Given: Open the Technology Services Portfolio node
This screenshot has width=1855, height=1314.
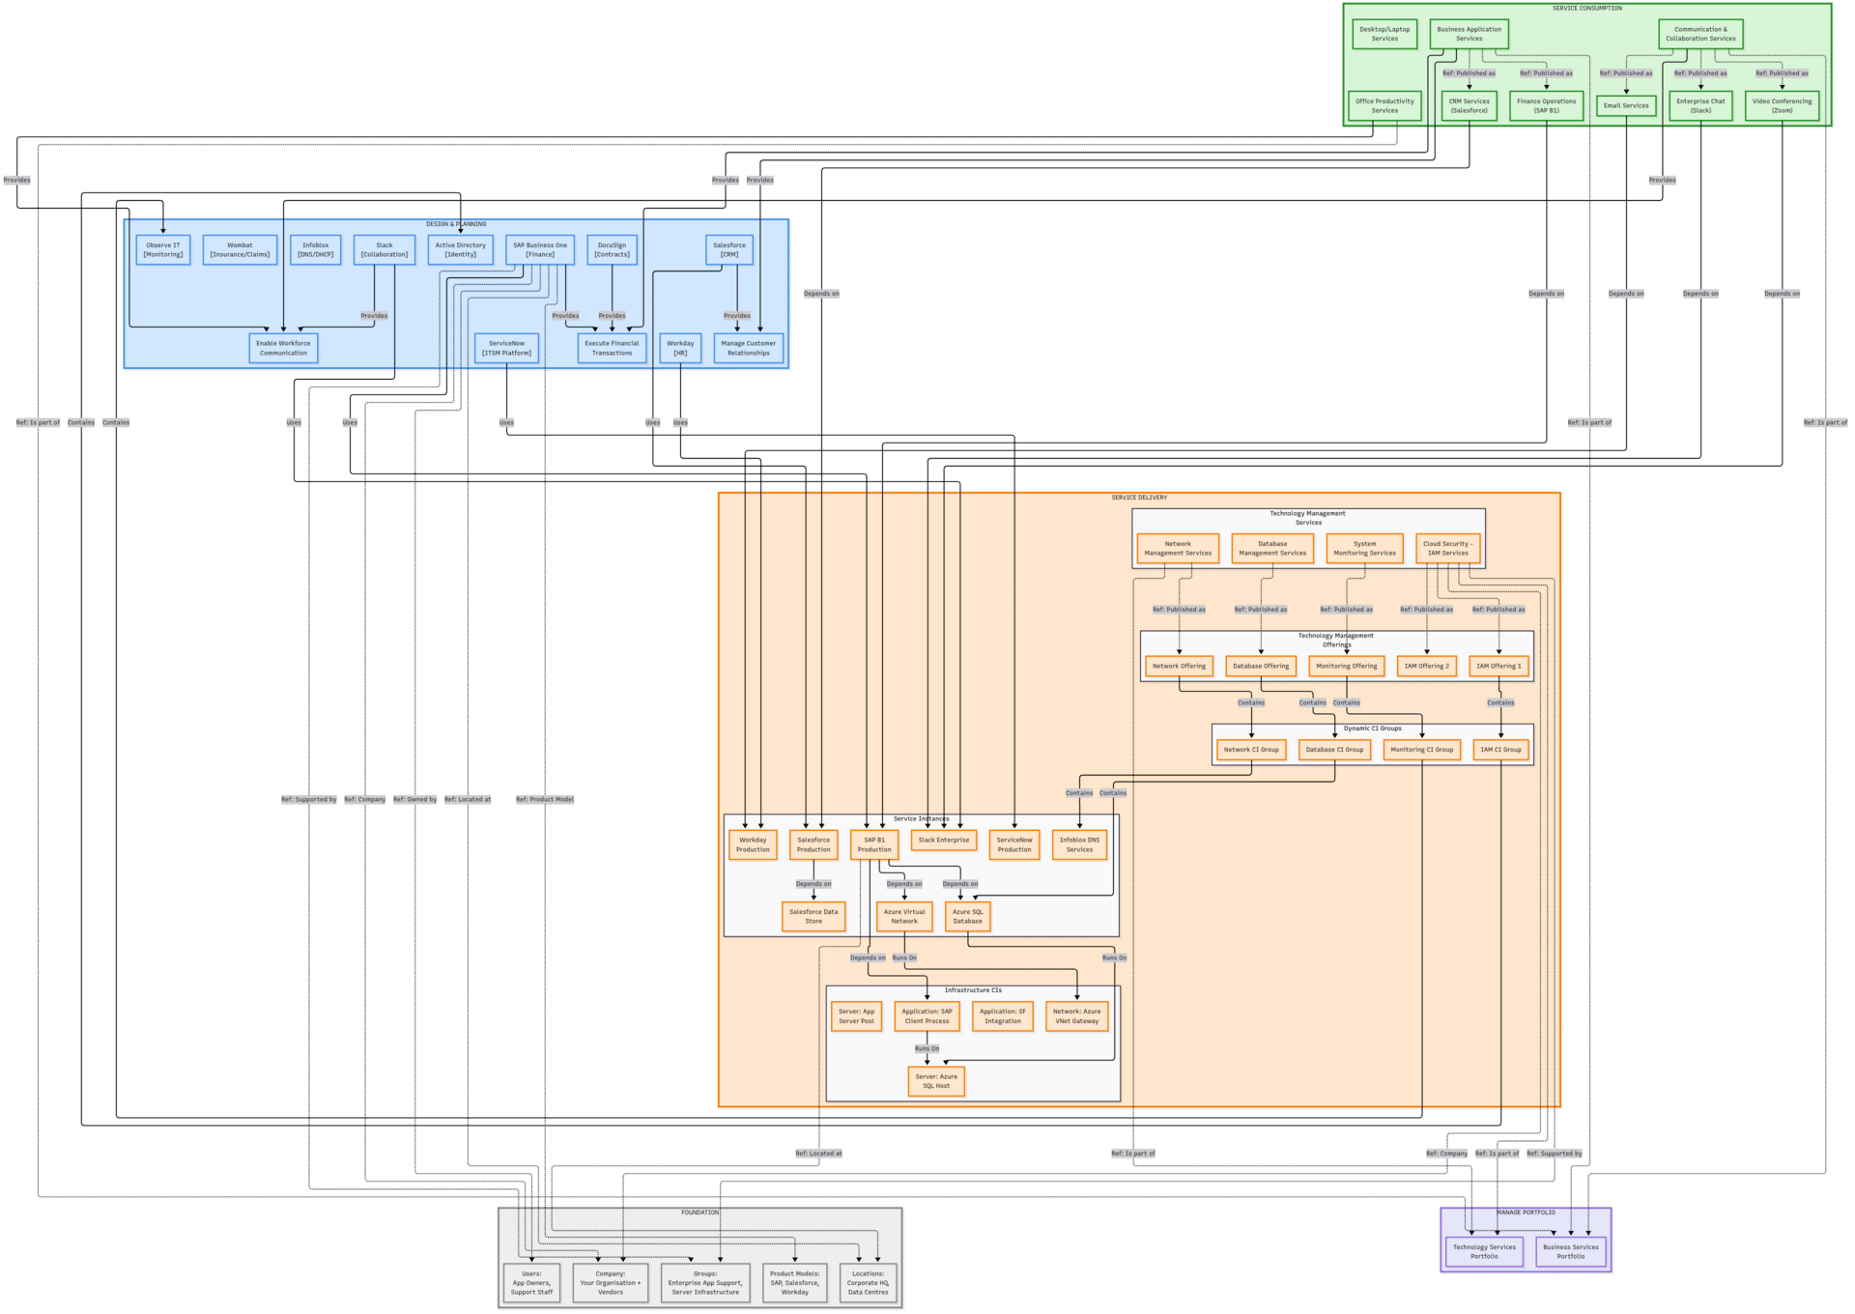Looking at the screenshot, I should point(1483,1251).
